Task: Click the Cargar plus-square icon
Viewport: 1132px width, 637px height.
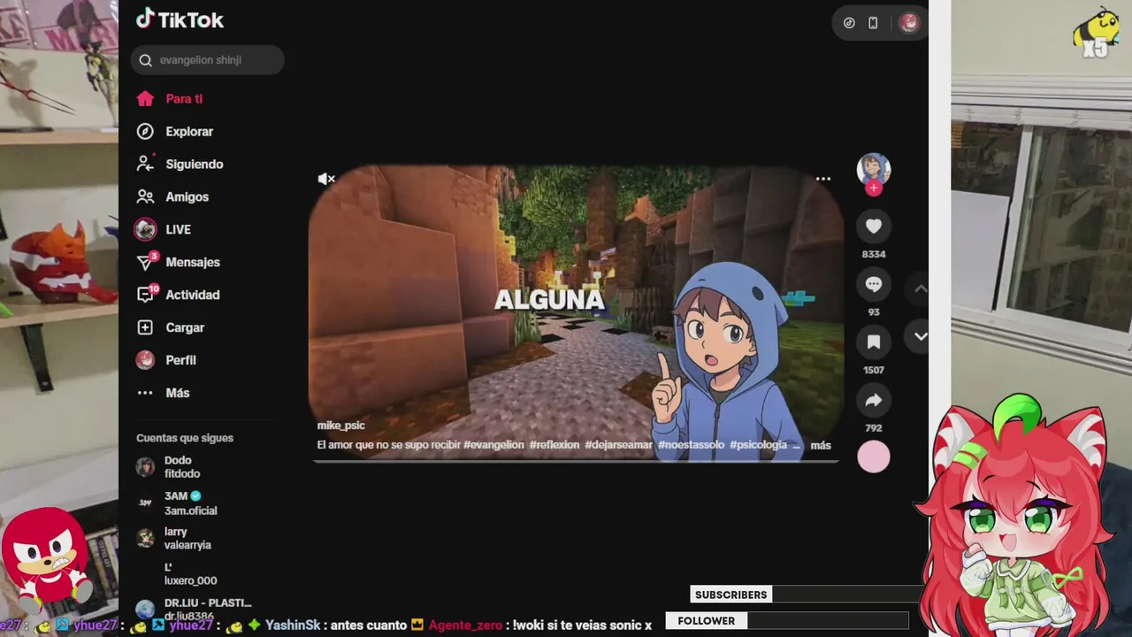Action: [x=145, y=328]
